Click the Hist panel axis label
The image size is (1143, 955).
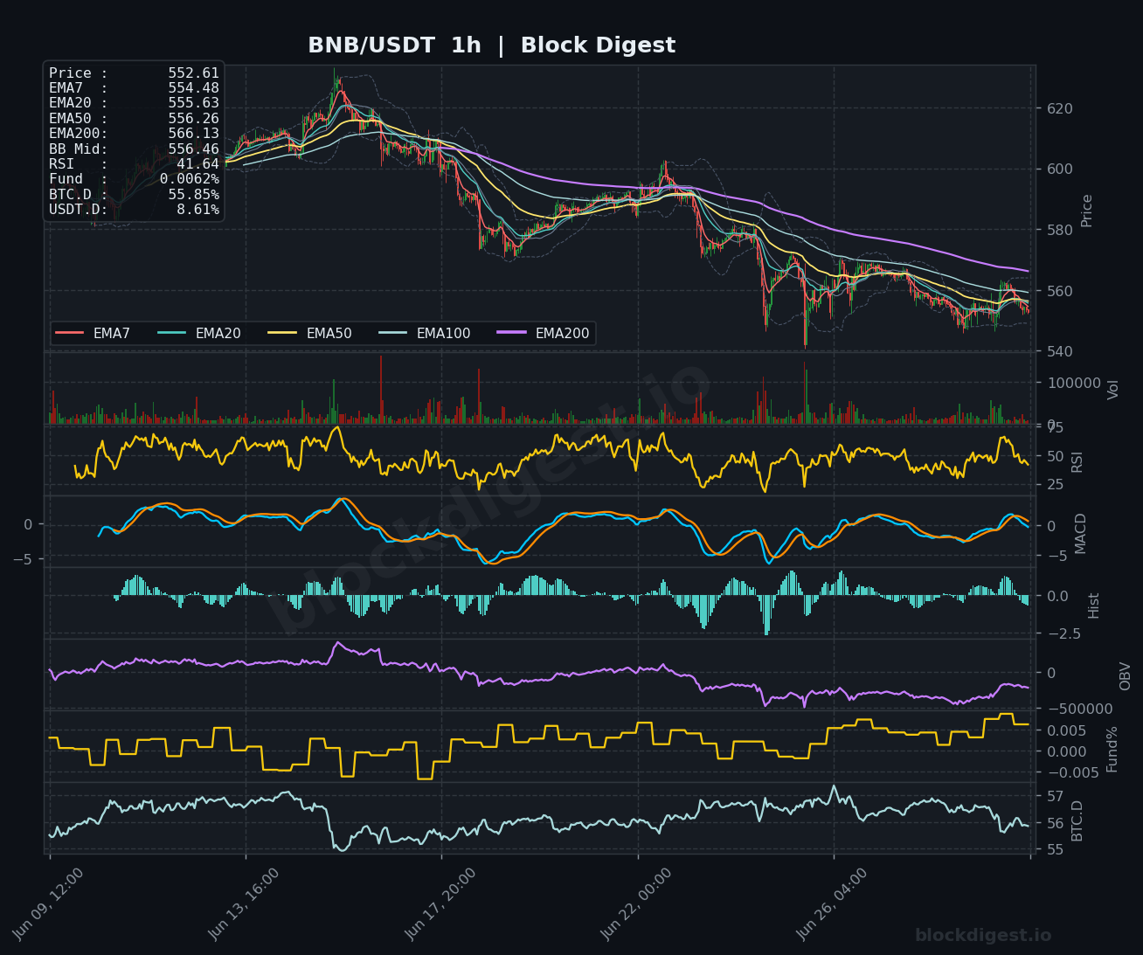pyautogui.click(x=1094, y=606)
